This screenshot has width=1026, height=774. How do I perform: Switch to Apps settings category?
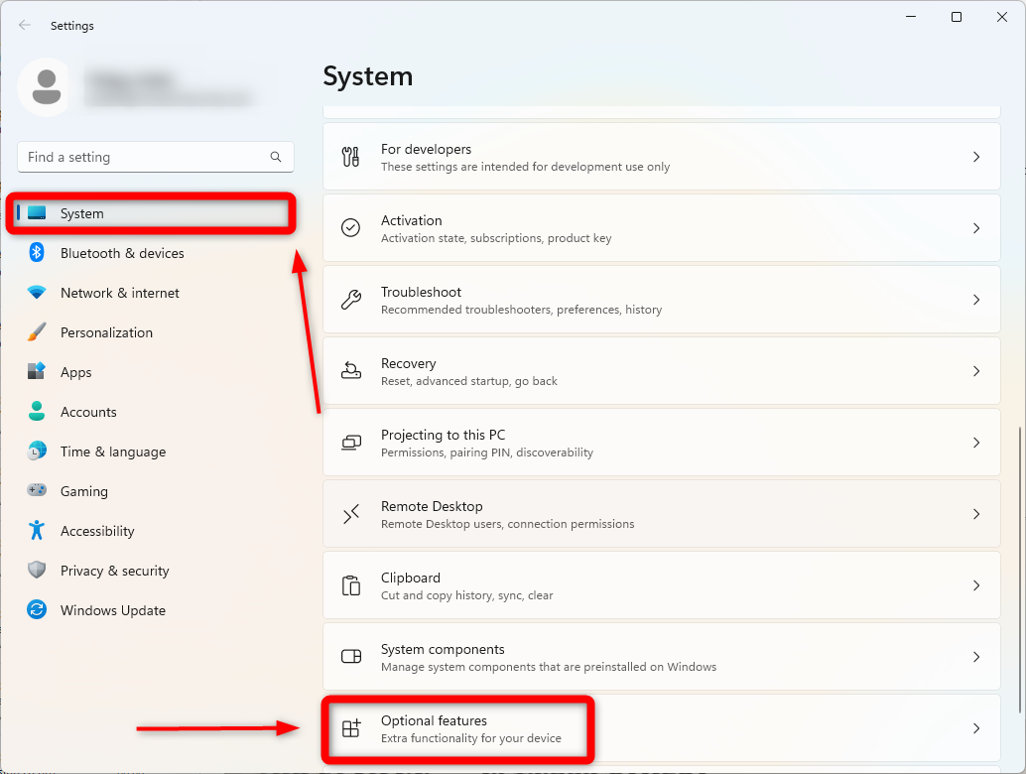pos(155,372)
